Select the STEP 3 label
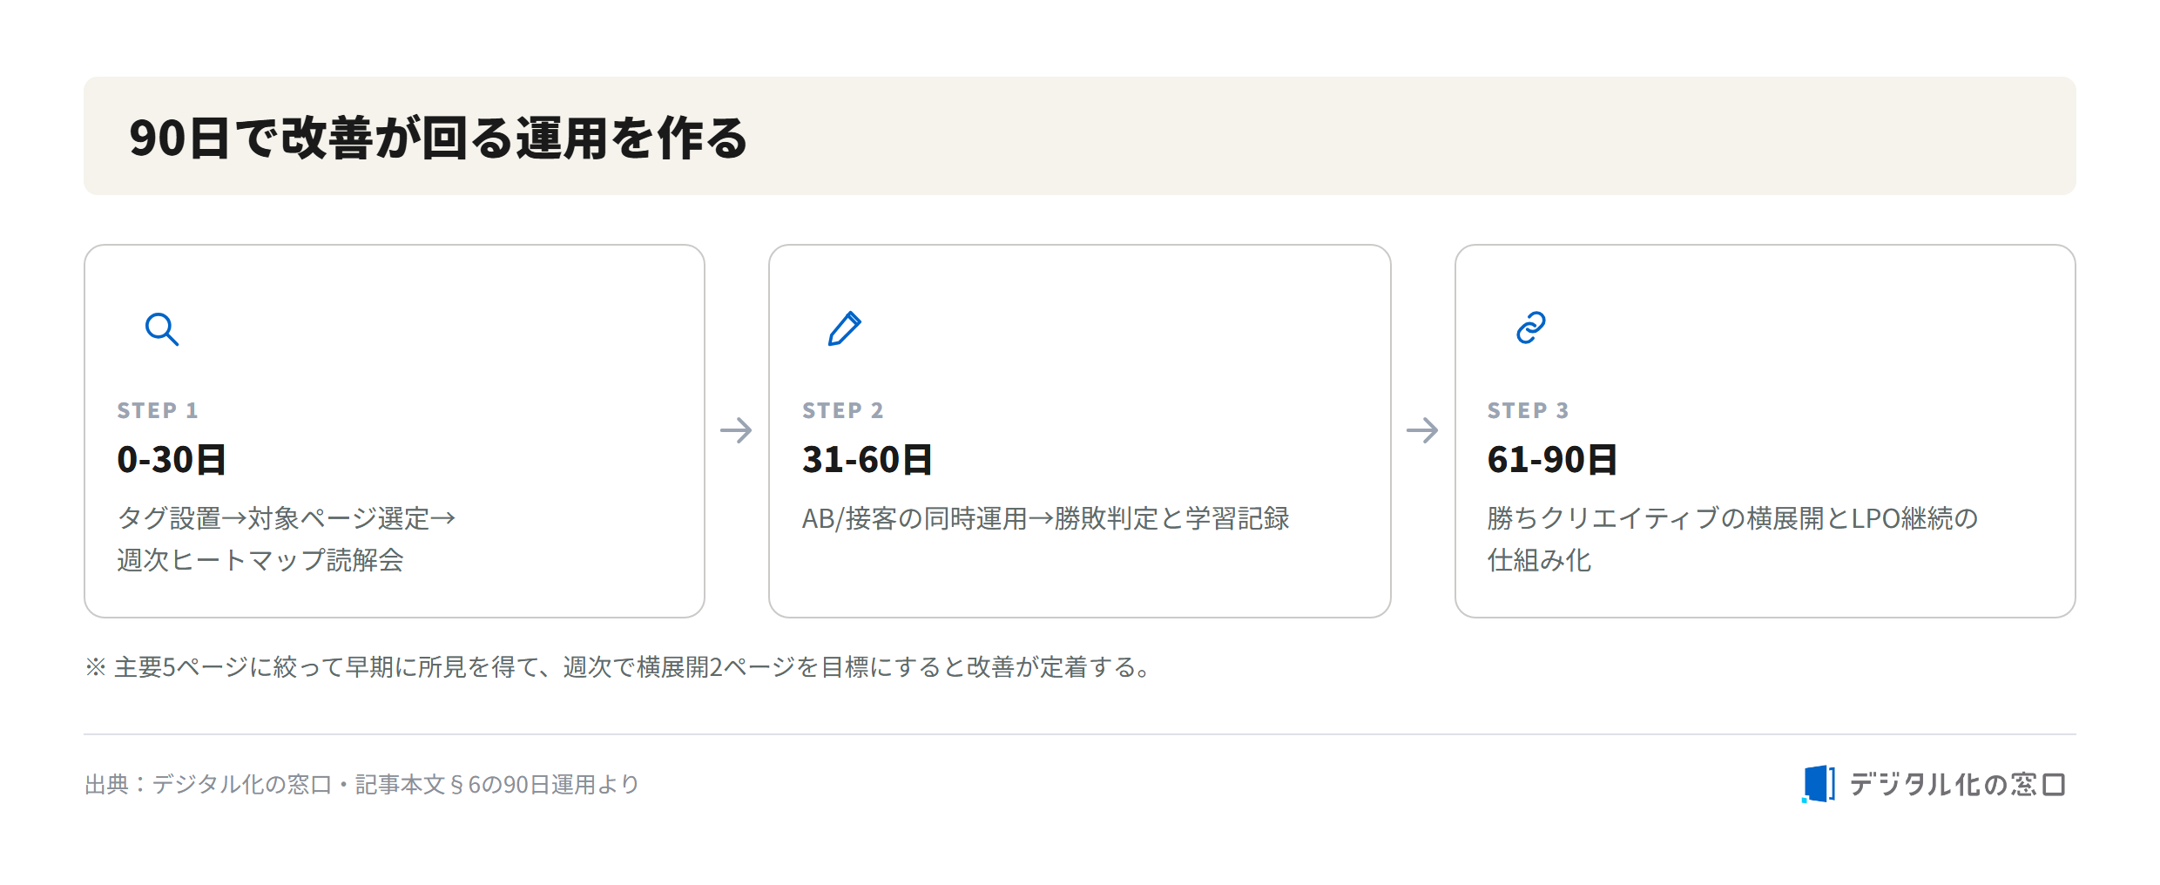 point(1529,410)
